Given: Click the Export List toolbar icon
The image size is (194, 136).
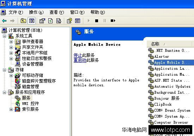Looking at the screenshot, I should pyautogui.click(x=59, y=21).
